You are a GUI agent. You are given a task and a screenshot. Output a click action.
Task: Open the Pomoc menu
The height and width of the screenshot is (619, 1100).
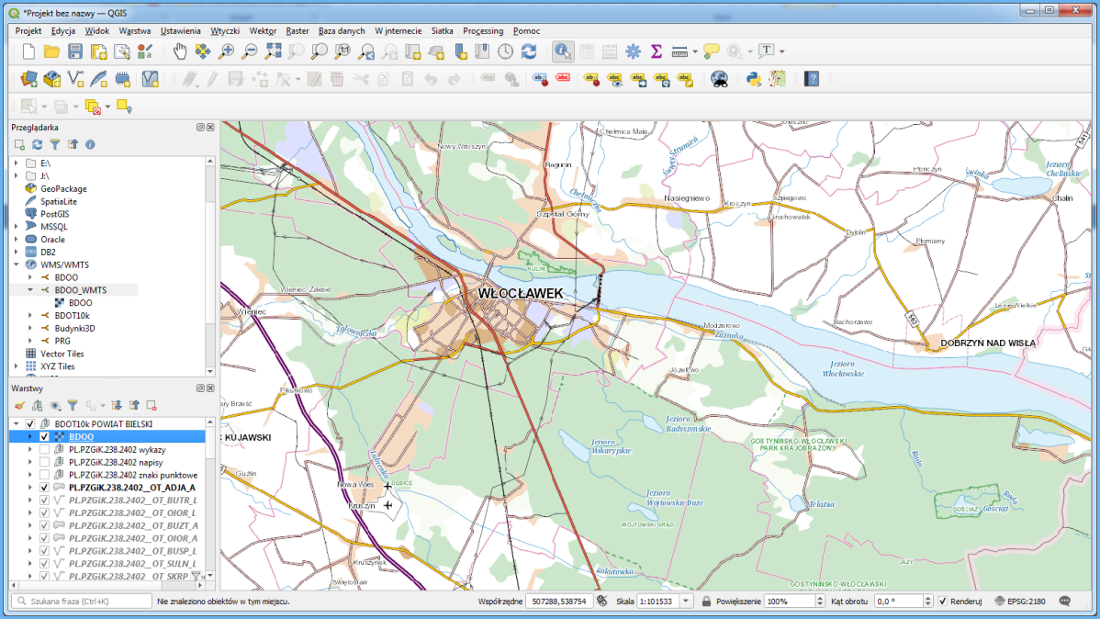point(526,31)
